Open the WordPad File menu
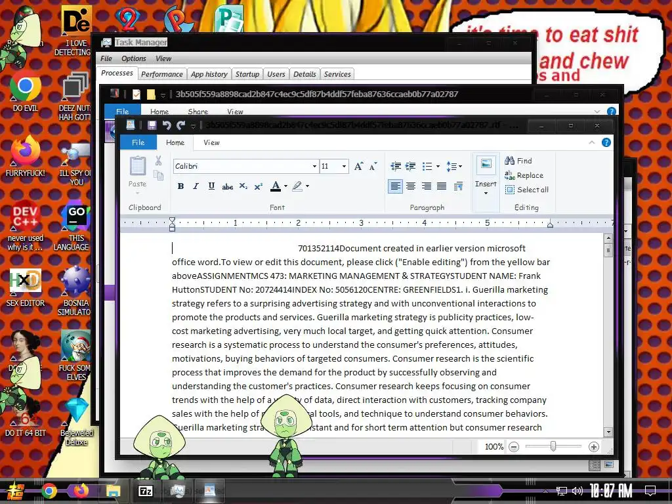Image resolution: width=672 pixels, height=504 pixels. click(138, 142)
